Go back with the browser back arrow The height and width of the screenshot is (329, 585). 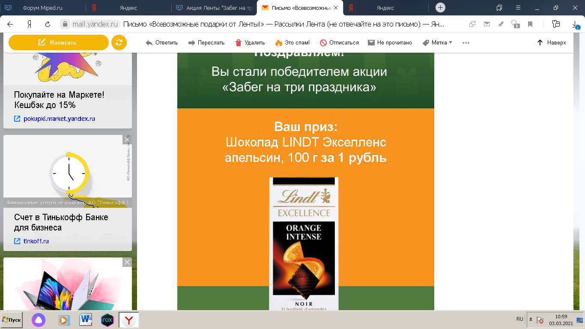pyautogui.click(x=10, y=24)
